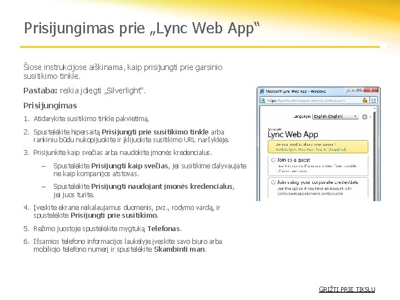
Task: Click the URL field in the browser window
Action: (x=314, y=100)
